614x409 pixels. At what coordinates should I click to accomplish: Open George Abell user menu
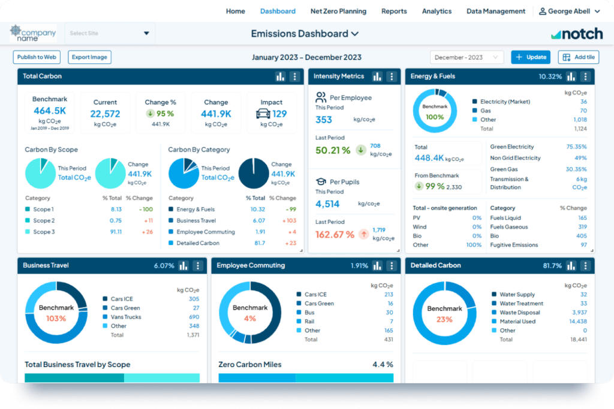click(x=569, y=11)
